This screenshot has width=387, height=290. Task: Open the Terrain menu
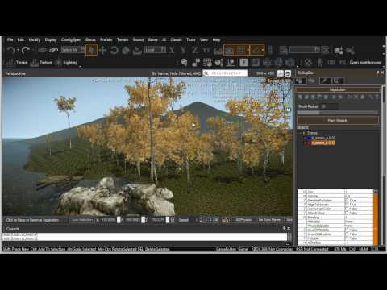(123, 39)
